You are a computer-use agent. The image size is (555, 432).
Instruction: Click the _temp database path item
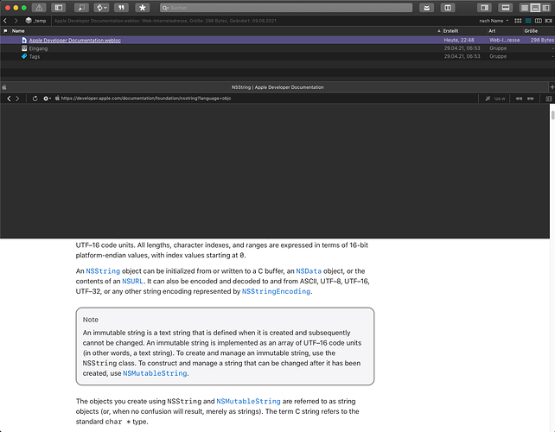(35, 21)
